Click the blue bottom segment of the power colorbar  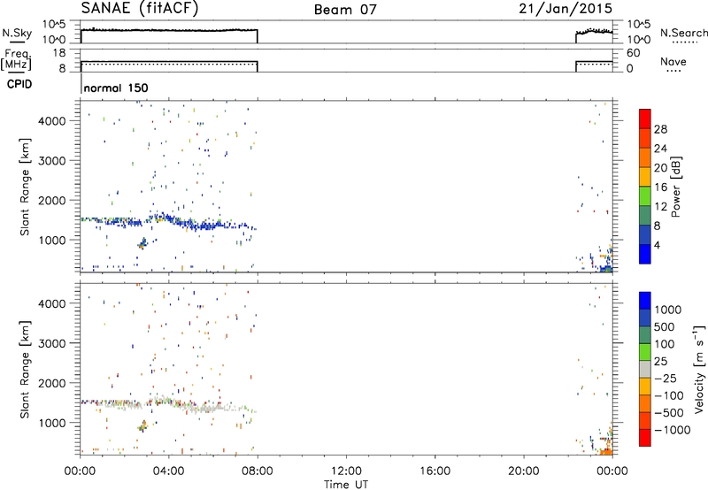645,254
